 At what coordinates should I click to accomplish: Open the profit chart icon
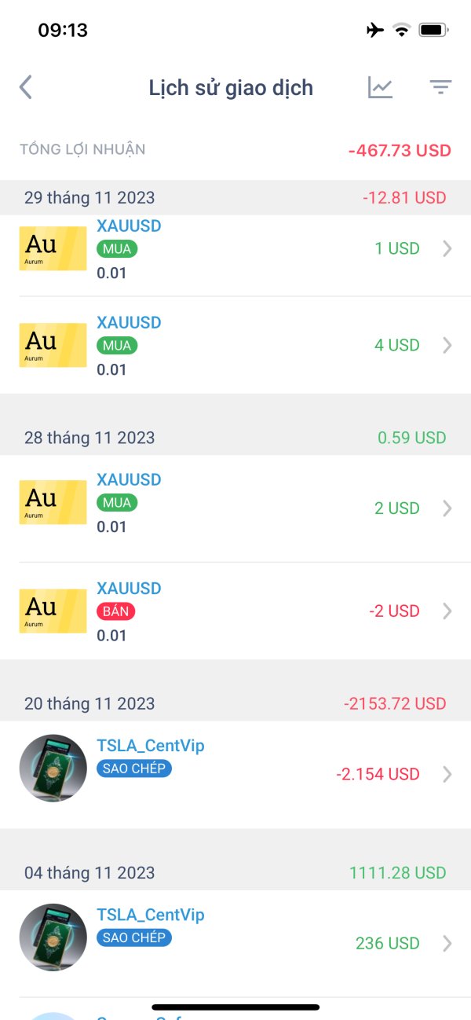pyautogui.click(x=381, y=87)
